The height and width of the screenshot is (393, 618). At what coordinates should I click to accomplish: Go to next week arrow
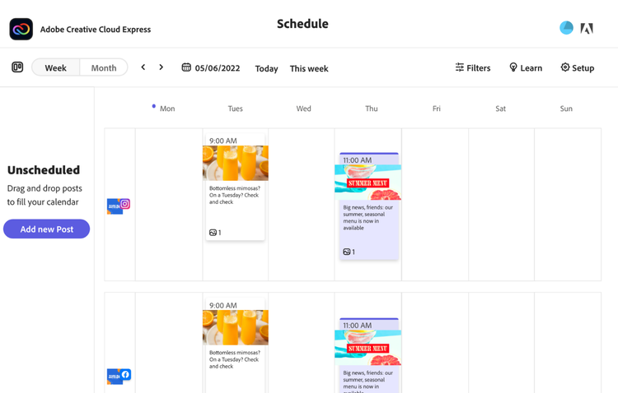click(x=162, y=67)
